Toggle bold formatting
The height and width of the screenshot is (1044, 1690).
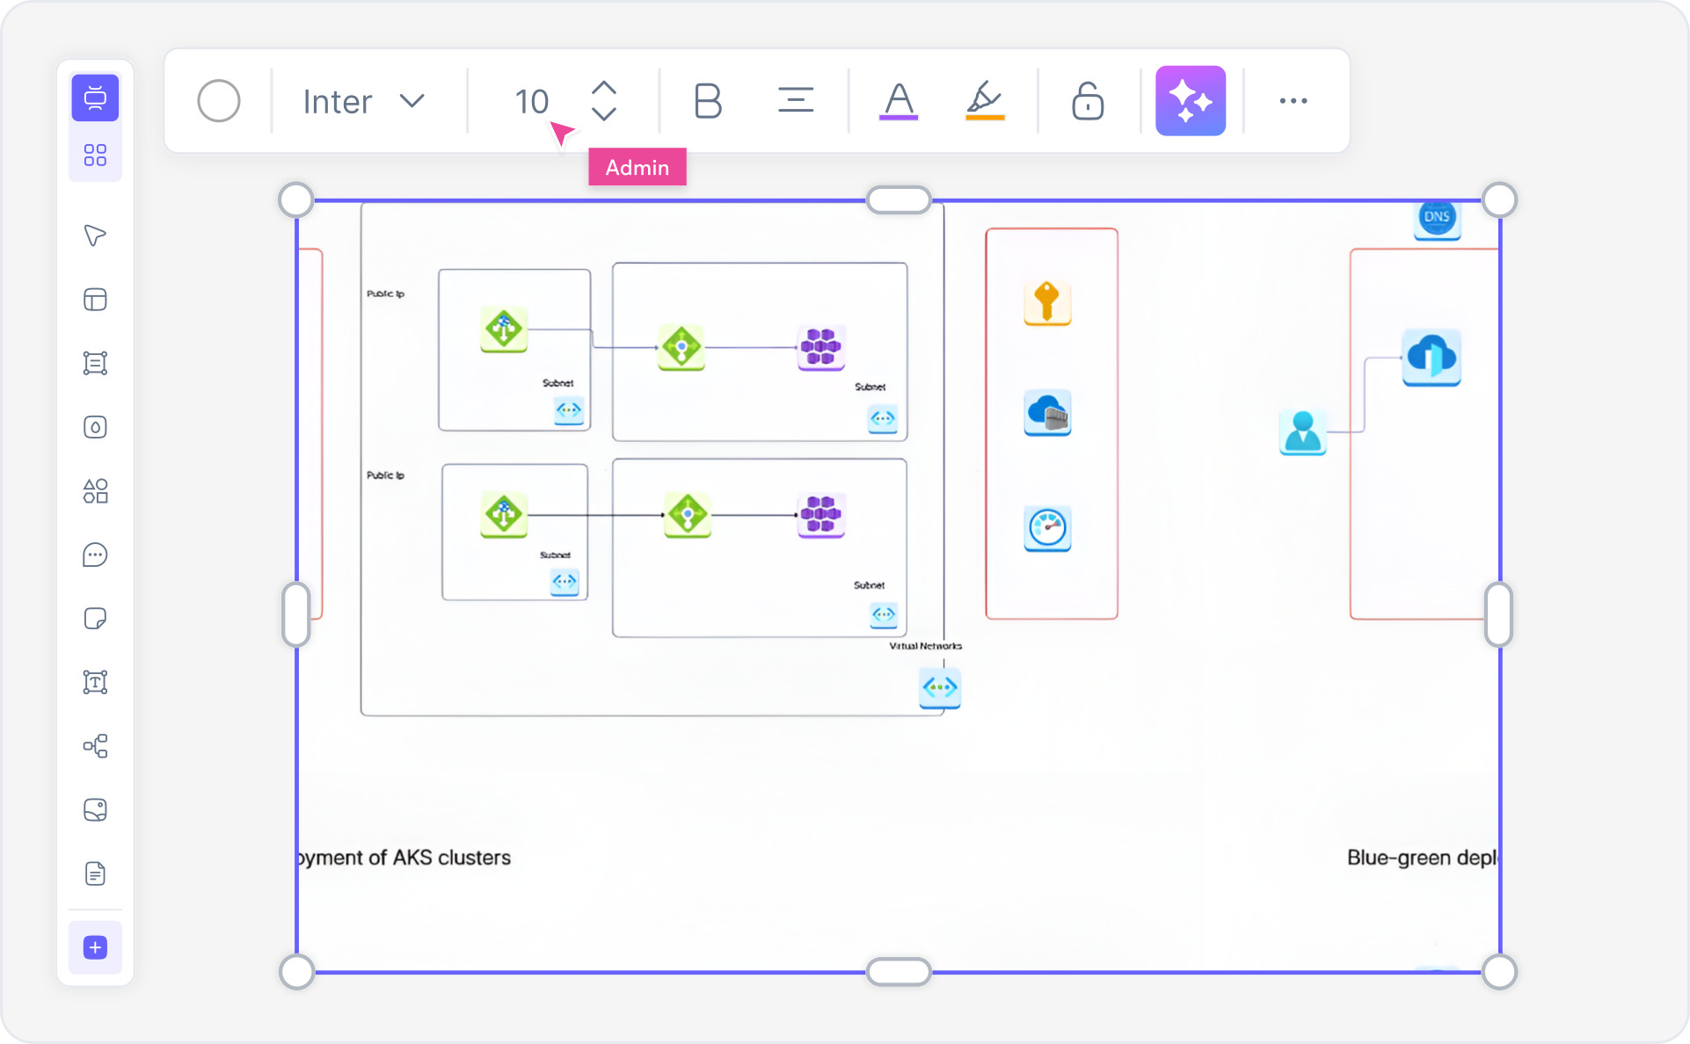[706, 100]
